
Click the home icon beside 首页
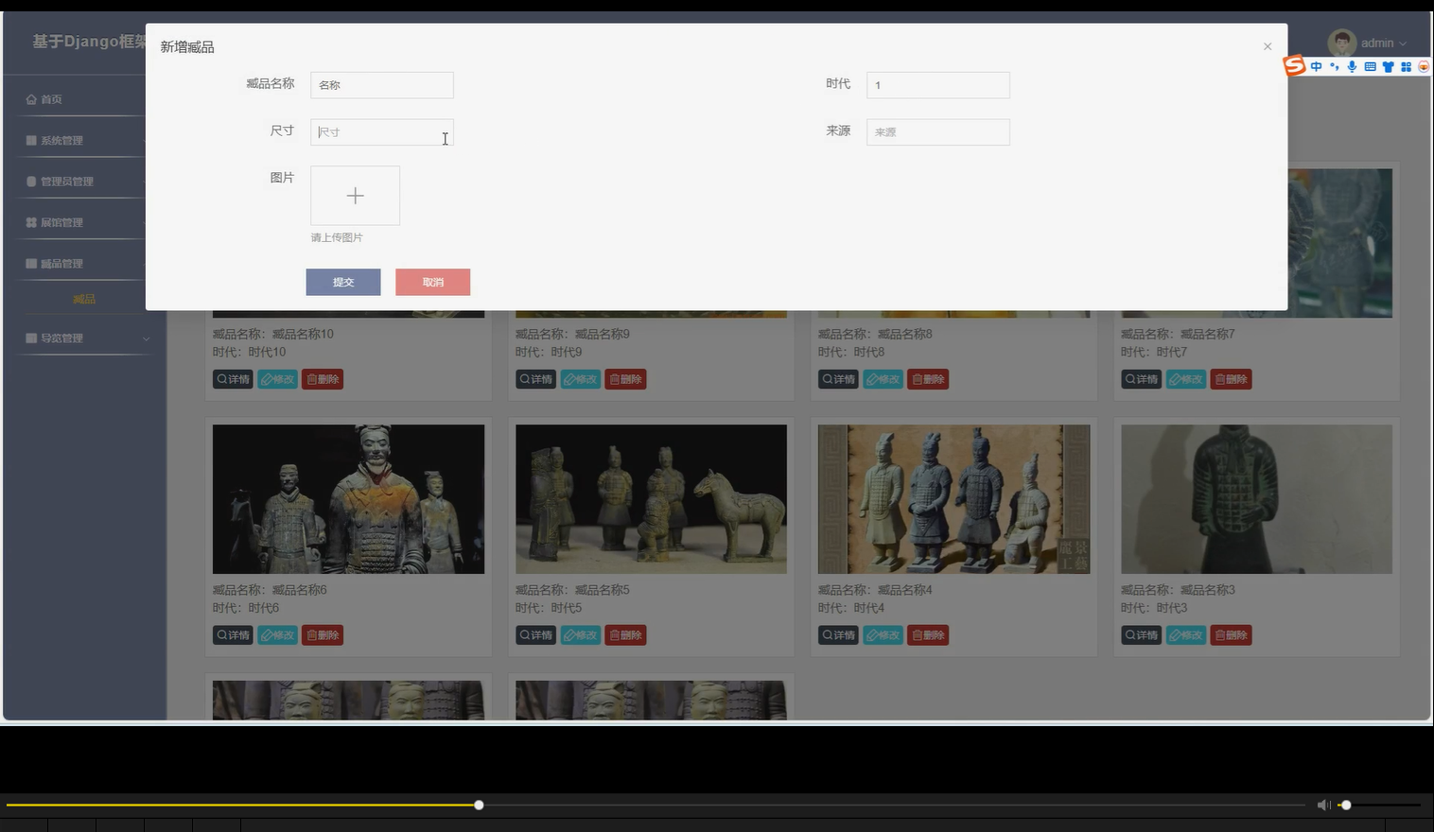tap(31, 99)
